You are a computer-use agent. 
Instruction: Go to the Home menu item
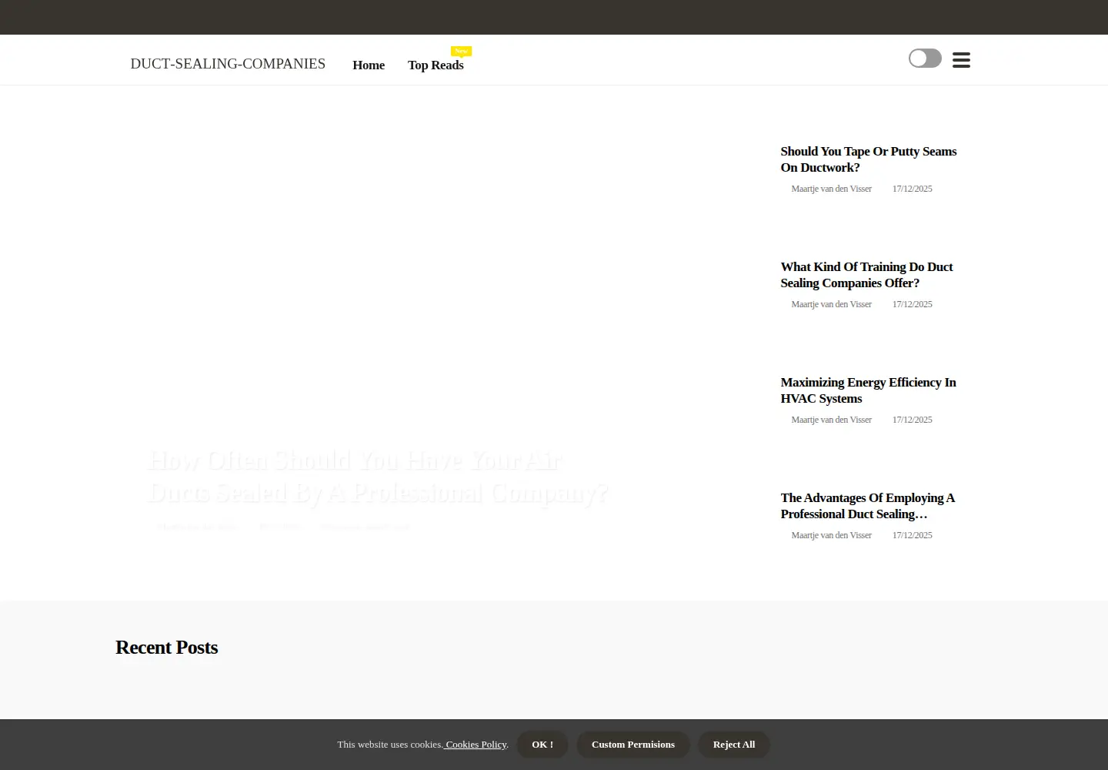pyautogui.click(x=369, y=65)
